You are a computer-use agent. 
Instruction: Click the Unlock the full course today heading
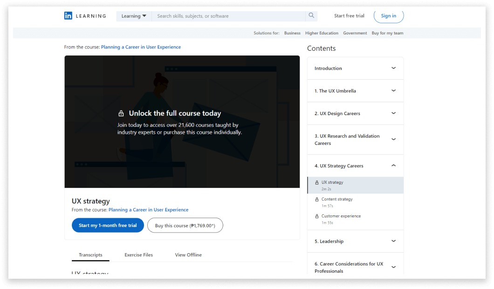pos(175,113)
